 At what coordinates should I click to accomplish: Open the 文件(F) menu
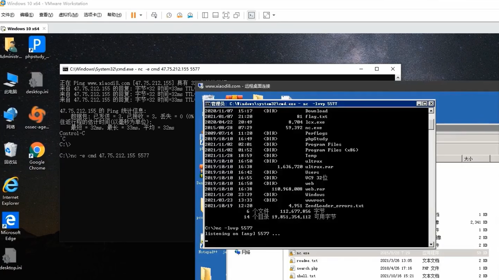point(8,15)
